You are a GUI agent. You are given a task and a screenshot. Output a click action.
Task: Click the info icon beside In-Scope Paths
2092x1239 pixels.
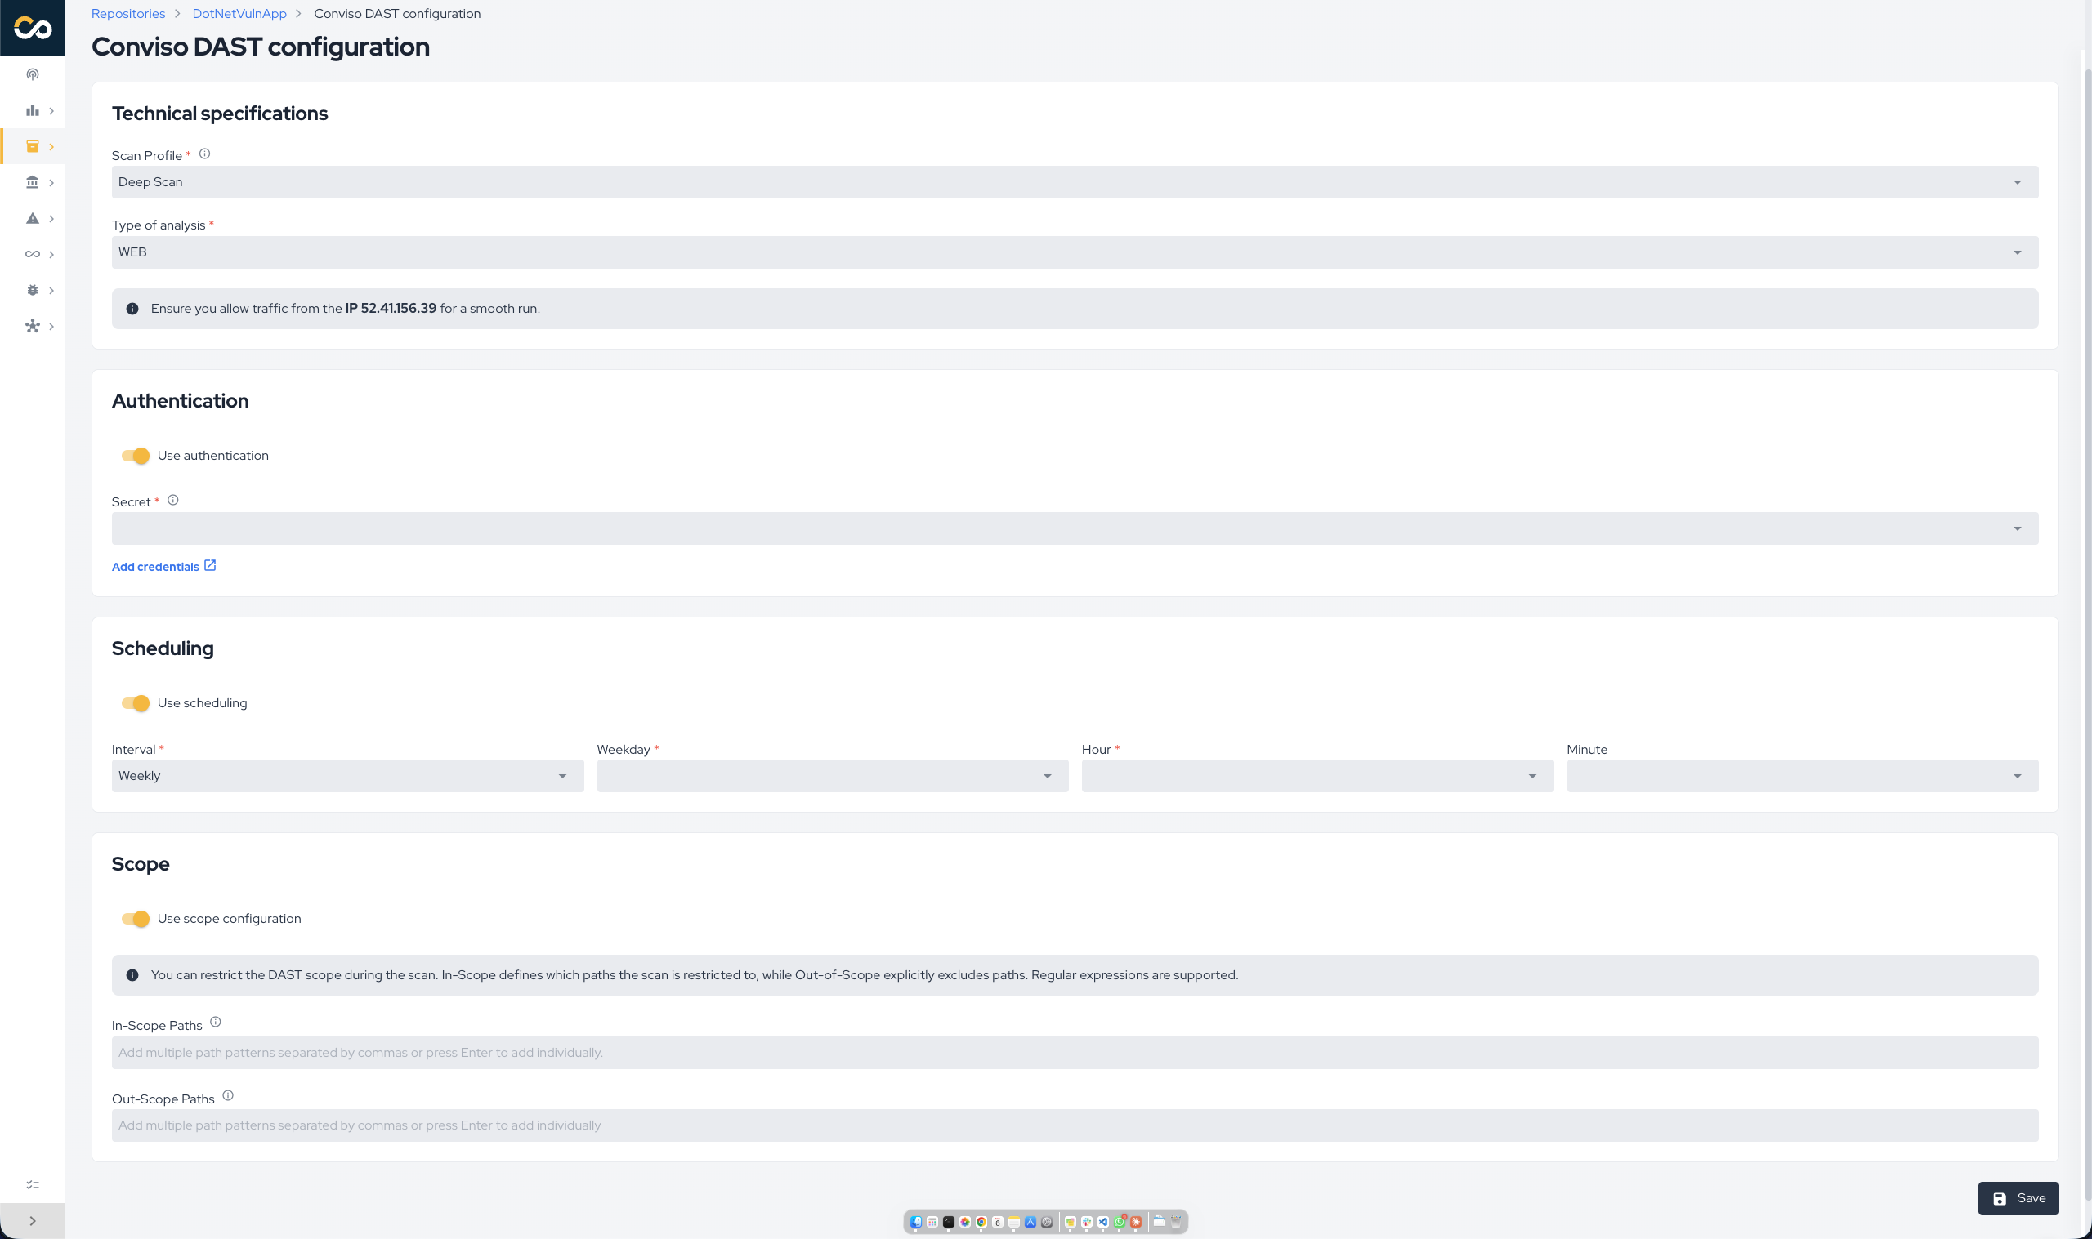216,1022
